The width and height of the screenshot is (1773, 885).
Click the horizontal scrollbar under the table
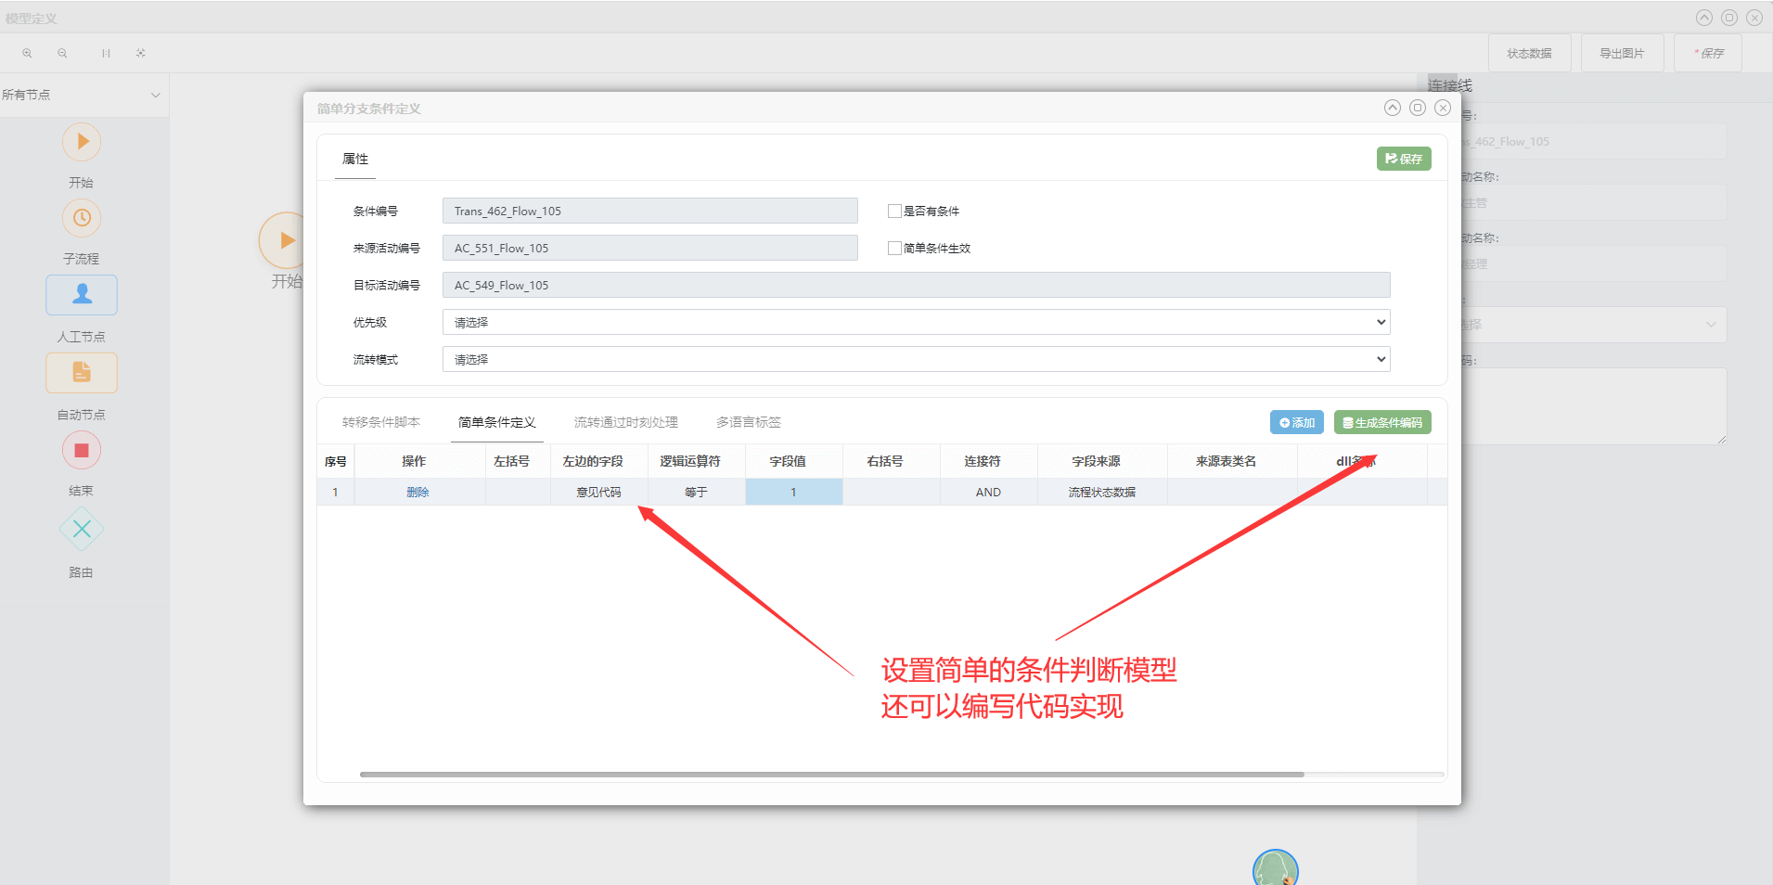click(x=831, y=774)
